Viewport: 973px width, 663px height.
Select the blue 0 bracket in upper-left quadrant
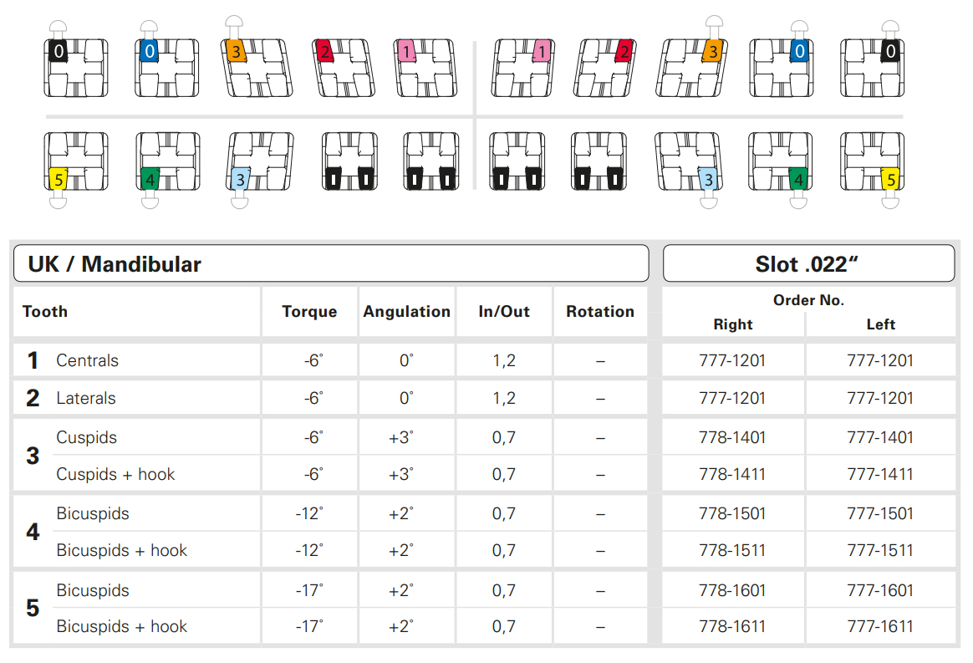(167, 66)
